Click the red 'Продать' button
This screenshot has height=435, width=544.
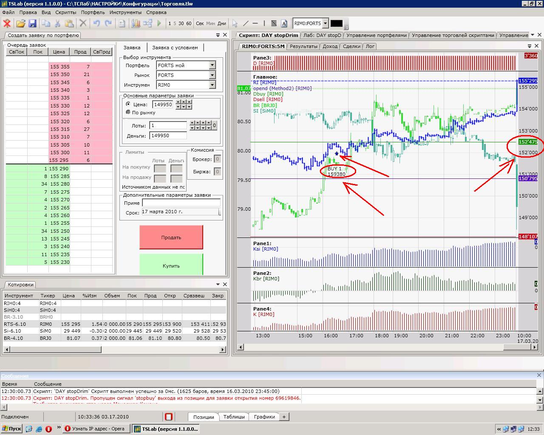point(171,237)
